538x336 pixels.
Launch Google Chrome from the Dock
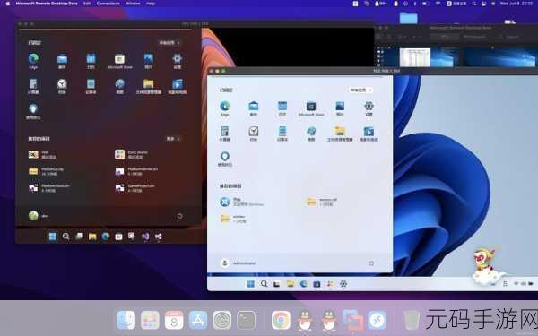click(x=281, y=320)
